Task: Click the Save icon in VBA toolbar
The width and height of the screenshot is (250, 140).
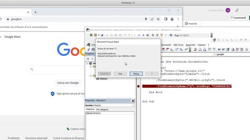Action: tap(102, 35)
